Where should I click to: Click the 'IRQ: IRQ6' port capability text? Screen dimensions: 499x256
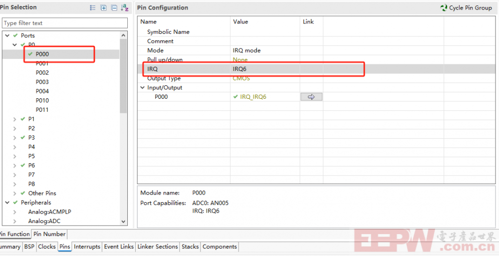point(206,211)
